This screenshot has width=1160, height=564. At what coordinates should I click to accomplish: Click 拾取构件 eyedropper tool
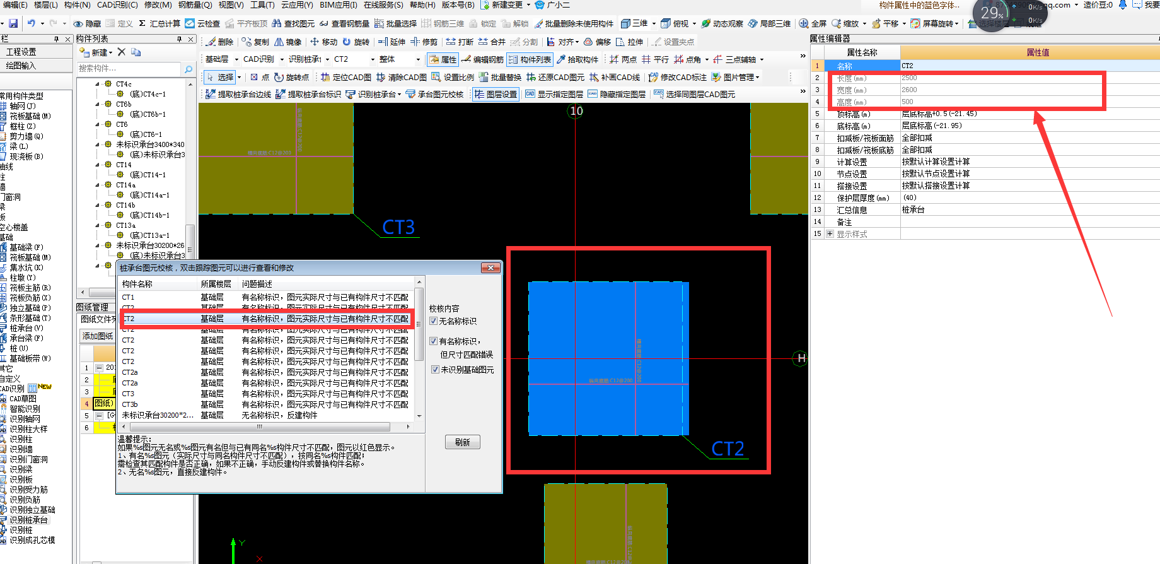point(577,59)
